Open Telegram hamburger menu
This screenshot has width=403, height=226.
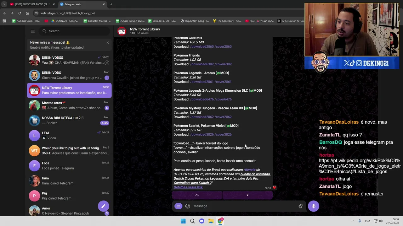pyautogui.click(x=33, y=31)
